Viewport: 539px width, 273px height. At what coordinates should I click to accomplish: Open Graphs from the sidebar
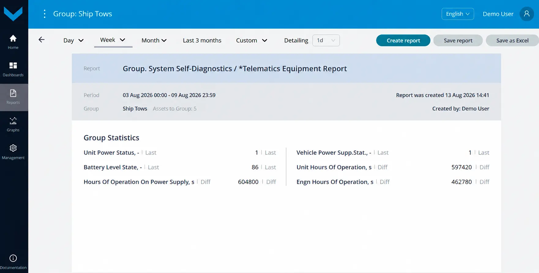coord(13,125)
